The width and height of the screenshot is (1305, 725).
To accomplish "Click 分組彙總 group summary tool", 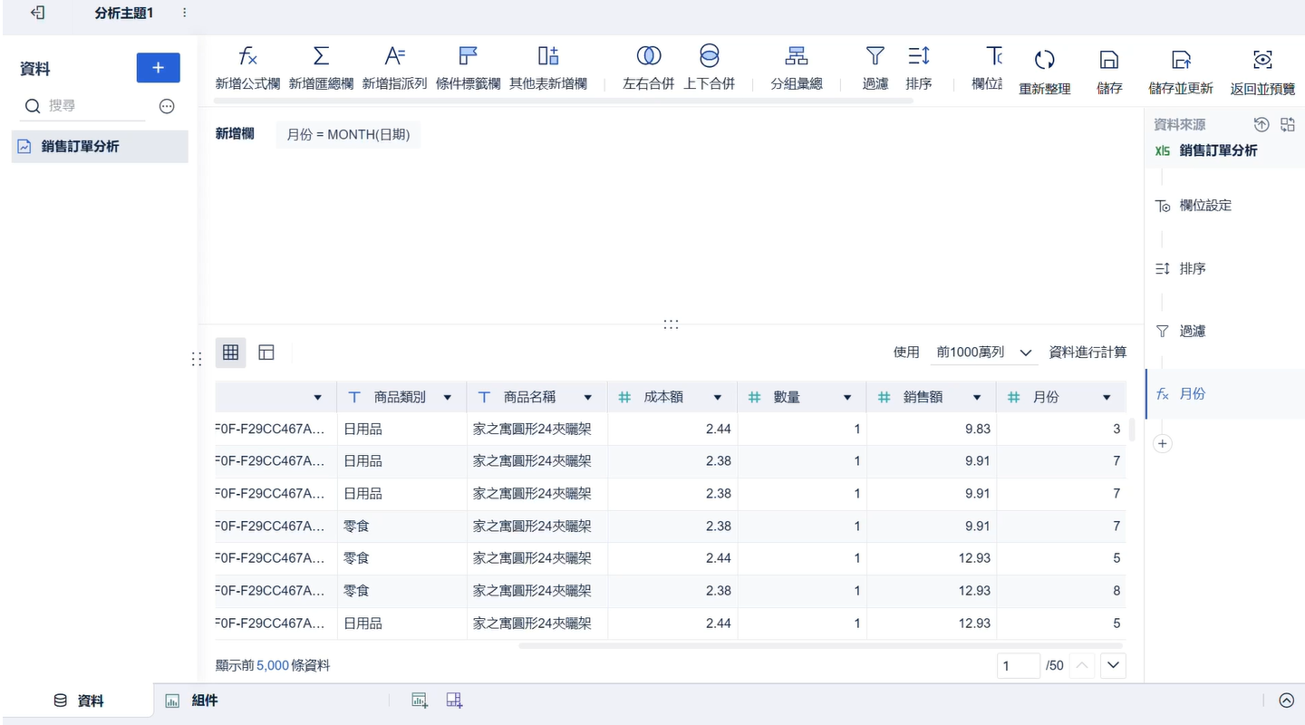I will tap(797, 69).
